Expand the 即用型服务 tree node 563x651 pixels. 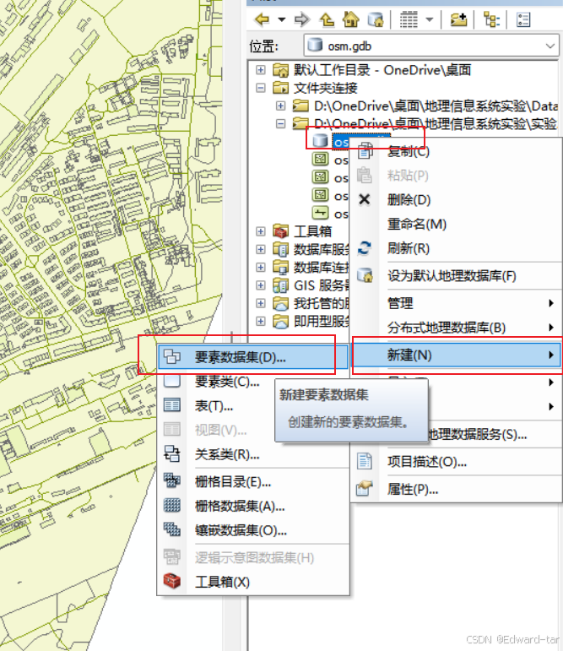[x=260, y=321]
